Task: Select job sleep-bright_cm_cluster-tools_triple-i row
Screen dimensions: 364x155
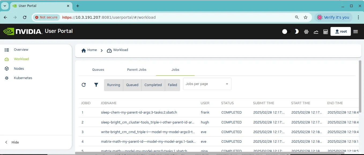Action: pyautogui.click(x=218, y=122)
